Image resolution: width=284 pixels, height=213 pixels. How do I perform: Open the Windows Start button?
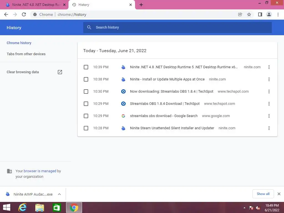tap(7, 207)
